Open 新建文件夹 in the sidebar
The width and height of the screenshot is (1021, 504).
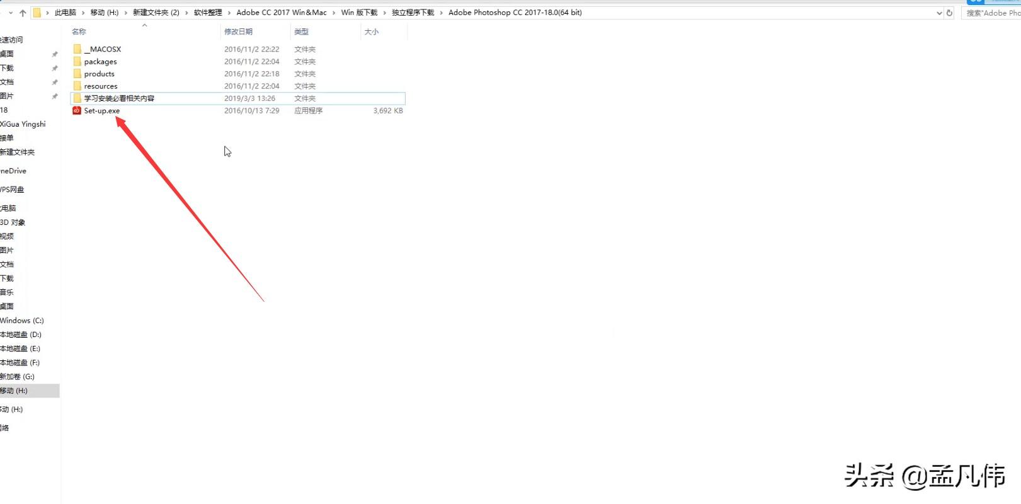[18, 152]
